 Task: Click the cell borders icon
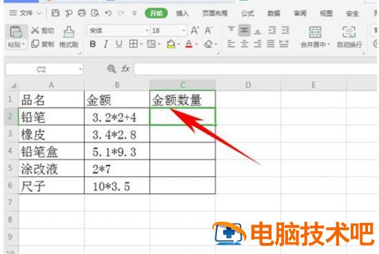coord(134,44)
